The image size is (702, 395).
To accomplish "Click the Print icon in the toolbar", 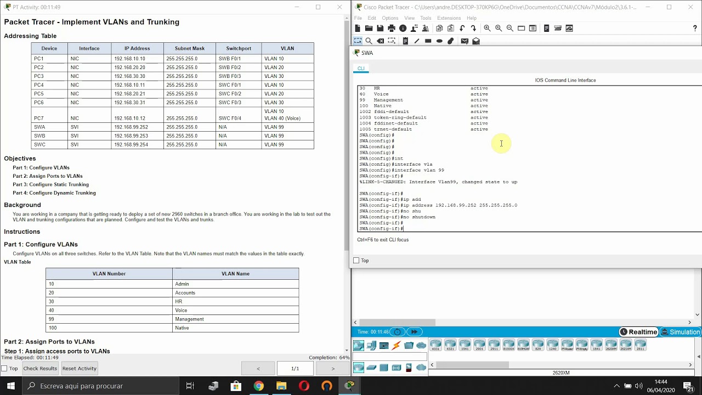I will coord(392,29).
